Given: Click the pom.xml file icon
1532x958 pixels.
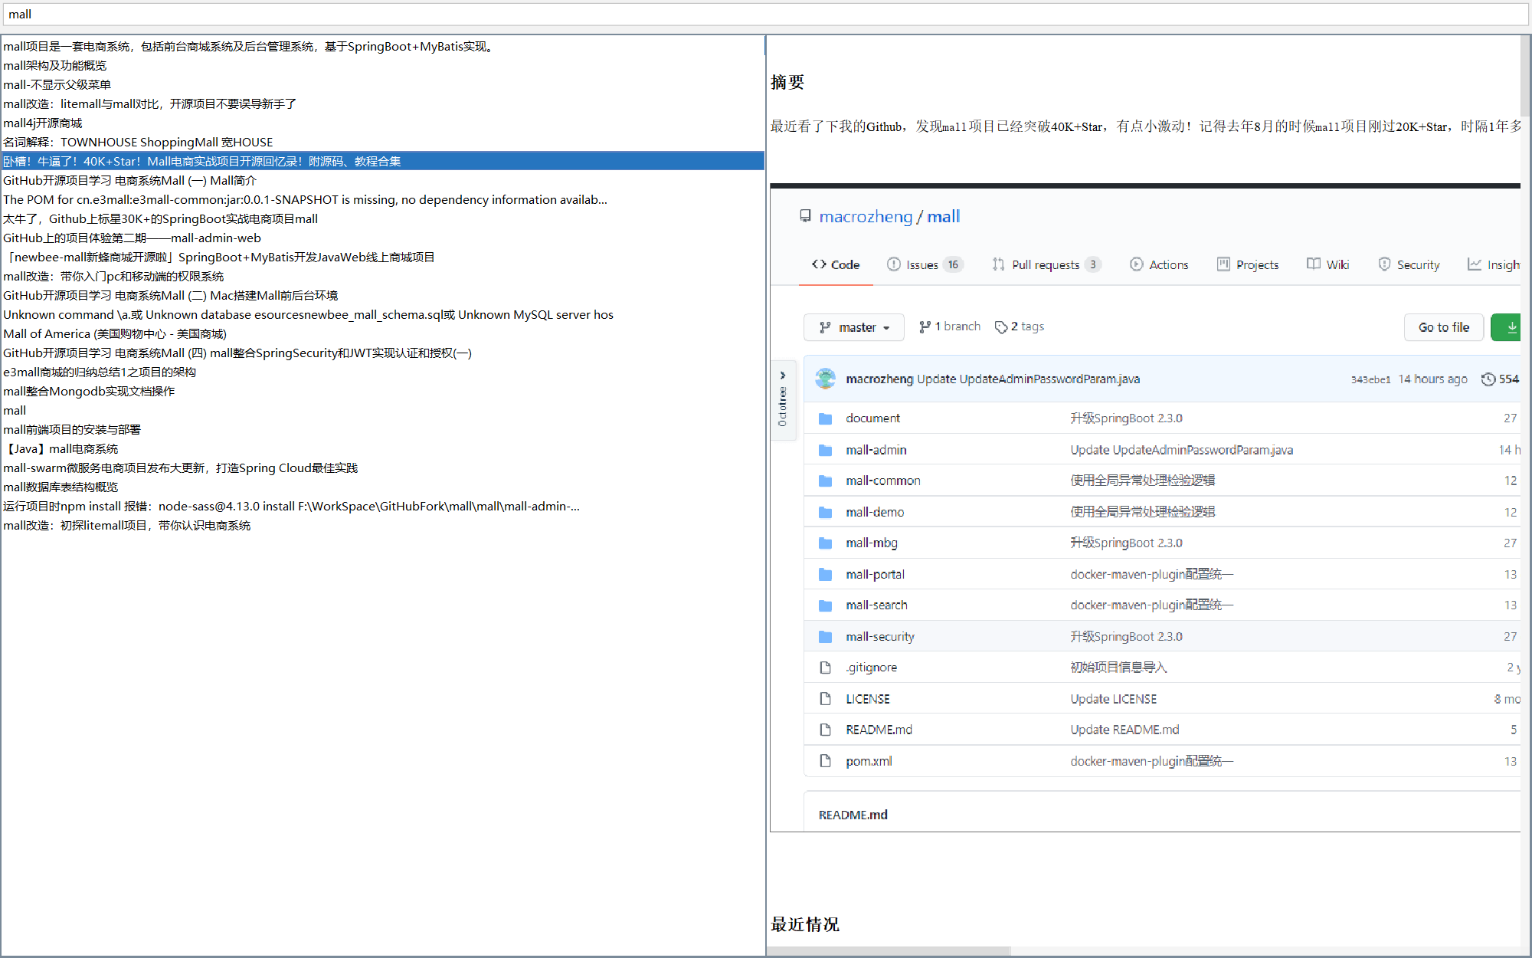Looking at the screenshot, I should click(825, 761).
